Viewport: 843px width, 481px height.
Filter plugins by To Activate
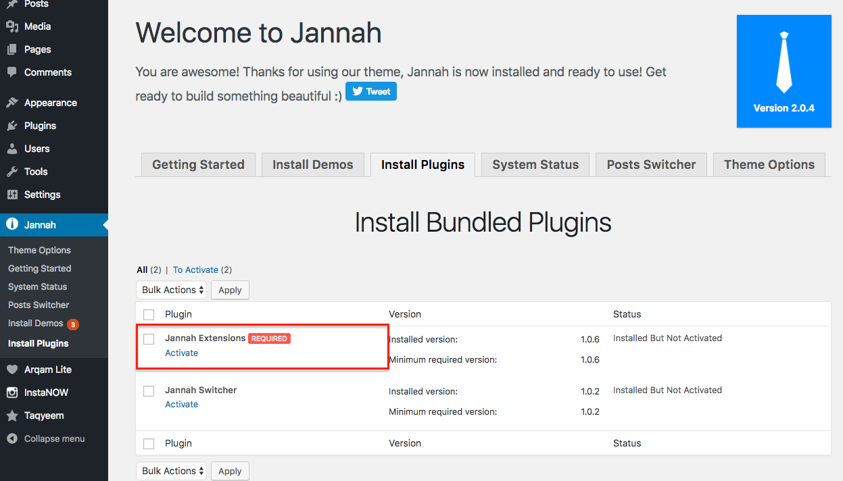(x=195, y=270)
